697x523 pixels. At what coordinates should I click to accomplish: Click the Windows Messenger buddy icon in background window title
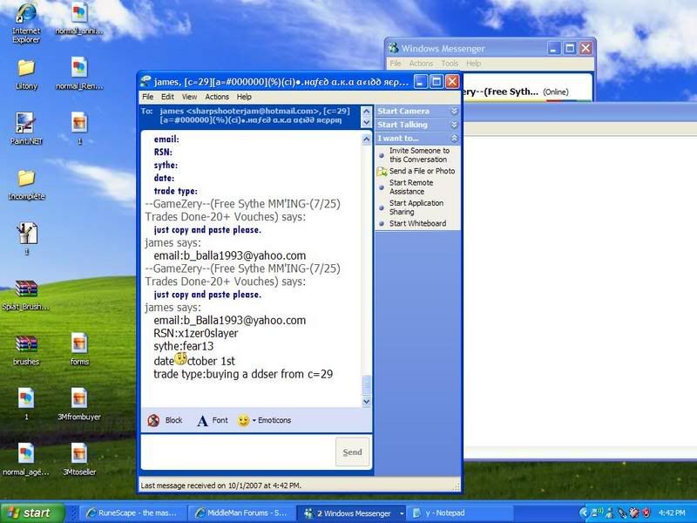pyautogui.click(x=394, y=48)
